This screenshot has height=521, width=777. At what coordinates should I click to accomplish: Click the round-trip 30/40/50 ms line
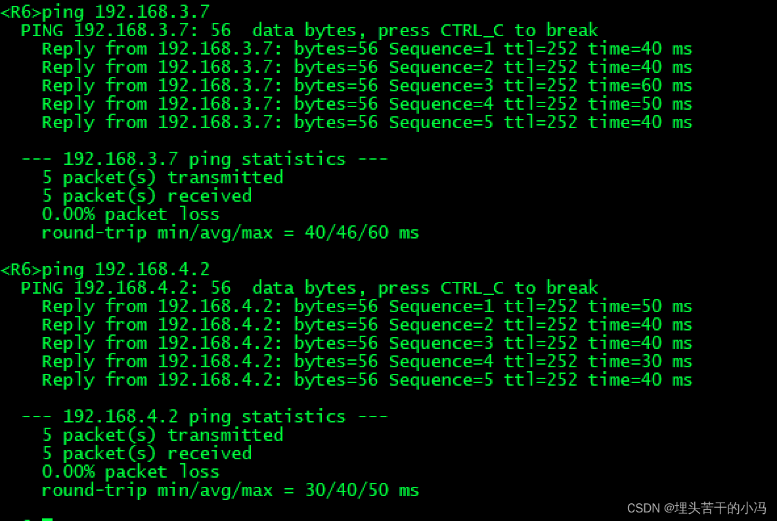231,491
